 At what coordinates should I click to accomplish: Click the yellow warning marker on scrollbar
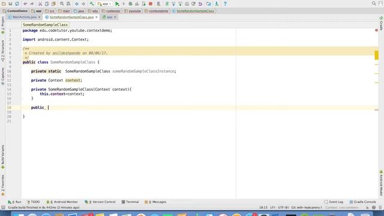coord(376,55)
